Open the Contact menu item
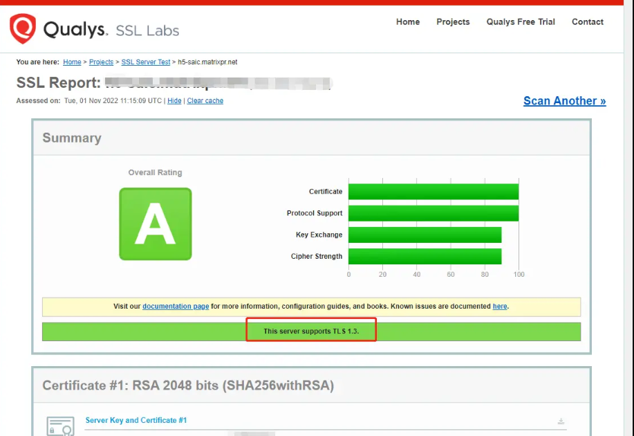This screenshot has width=634, height=436. pos(587,22)
